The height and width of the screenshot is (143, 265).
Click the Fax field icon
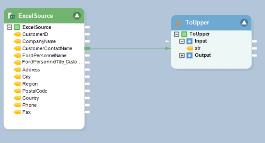17,112
